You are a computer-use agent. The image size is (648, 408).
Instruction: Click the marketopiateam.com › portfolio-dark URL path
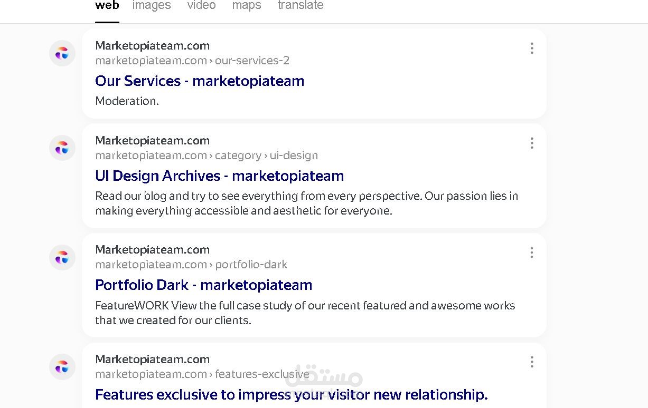(191, 265)
